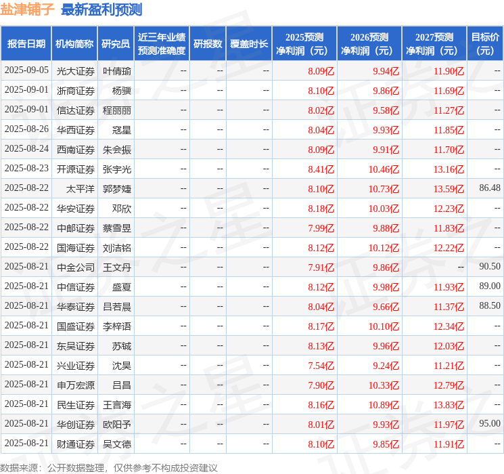
Task: Select the 浙商证券 institution cell
Action: [x=76, y=91]
